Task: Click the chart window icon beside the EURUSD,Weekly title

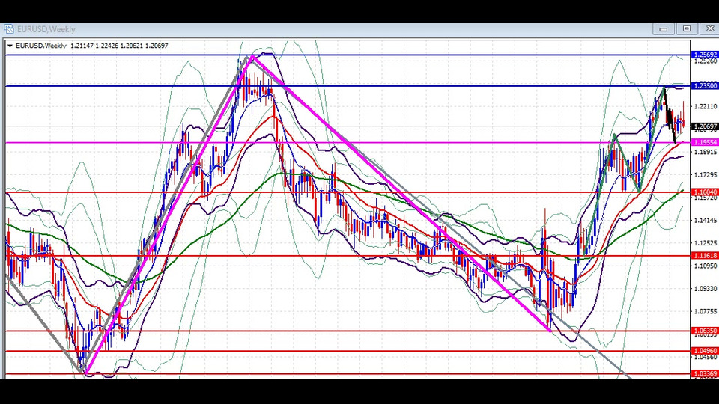Action: [x=9, y=29]
